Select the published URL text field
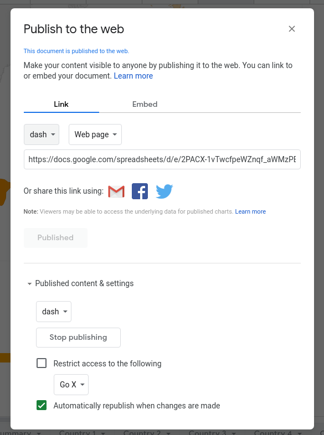The width and height of the screenshot is (324, 435). click(162, 159)
